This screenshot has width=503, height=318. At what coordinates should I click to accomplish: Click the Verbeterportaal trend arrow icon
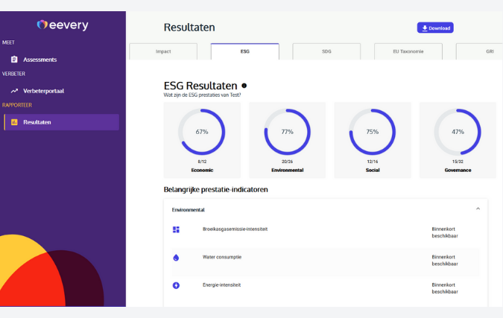click(14, 91)
